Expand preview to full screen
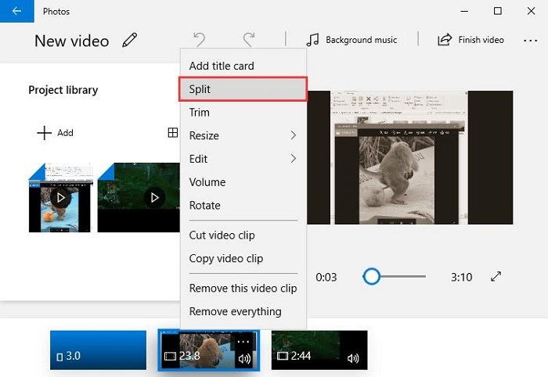548x377 pixels. click(x=496, y=277)
